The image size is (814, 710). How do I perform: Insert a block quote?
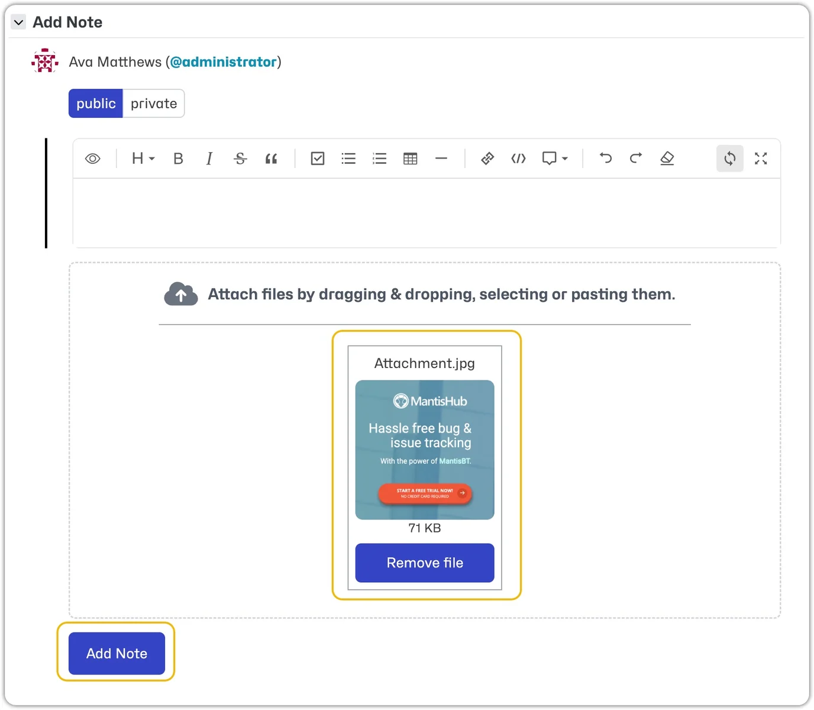[x=271, y=159]
